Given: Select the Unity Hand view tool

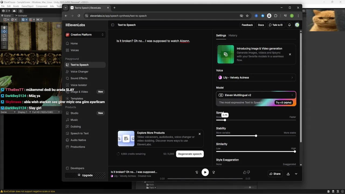Looking at the screenshot, I should click(4, 27).
